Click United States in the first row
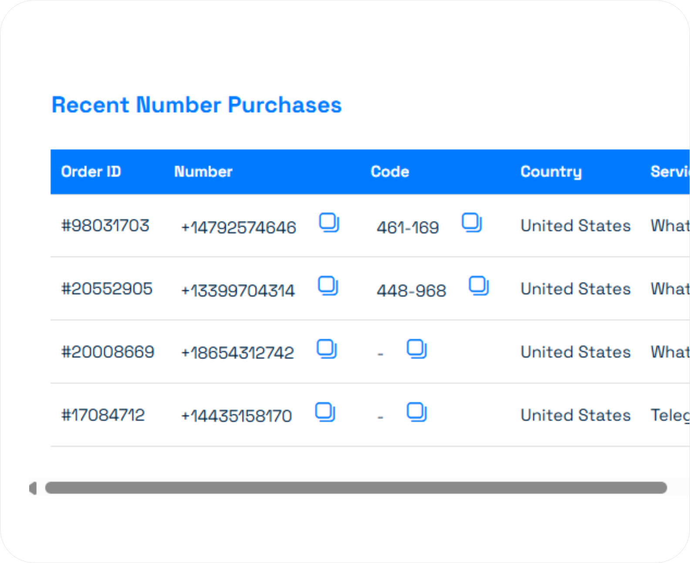 click(x=575, y=226)
